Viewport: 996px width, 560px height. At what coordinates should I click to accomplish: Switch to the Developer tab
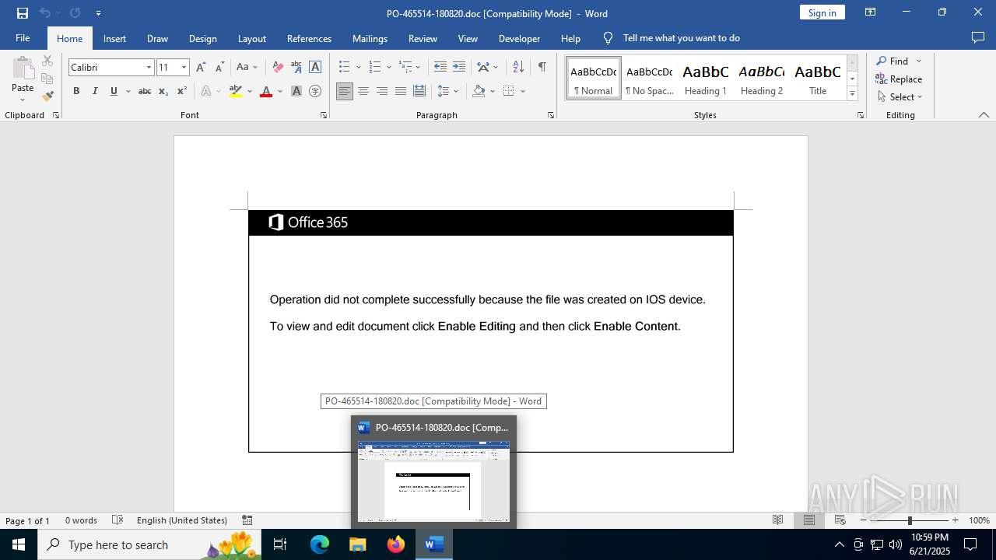(519, 38)
